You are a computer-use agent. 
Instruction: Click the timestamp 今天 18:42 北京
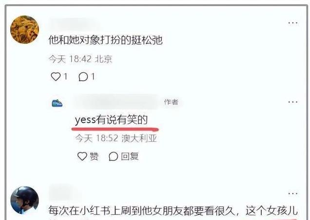pos(80,59)
